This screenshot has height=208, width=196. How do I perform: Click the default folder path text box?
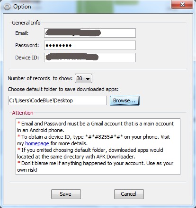coord(57,100)
